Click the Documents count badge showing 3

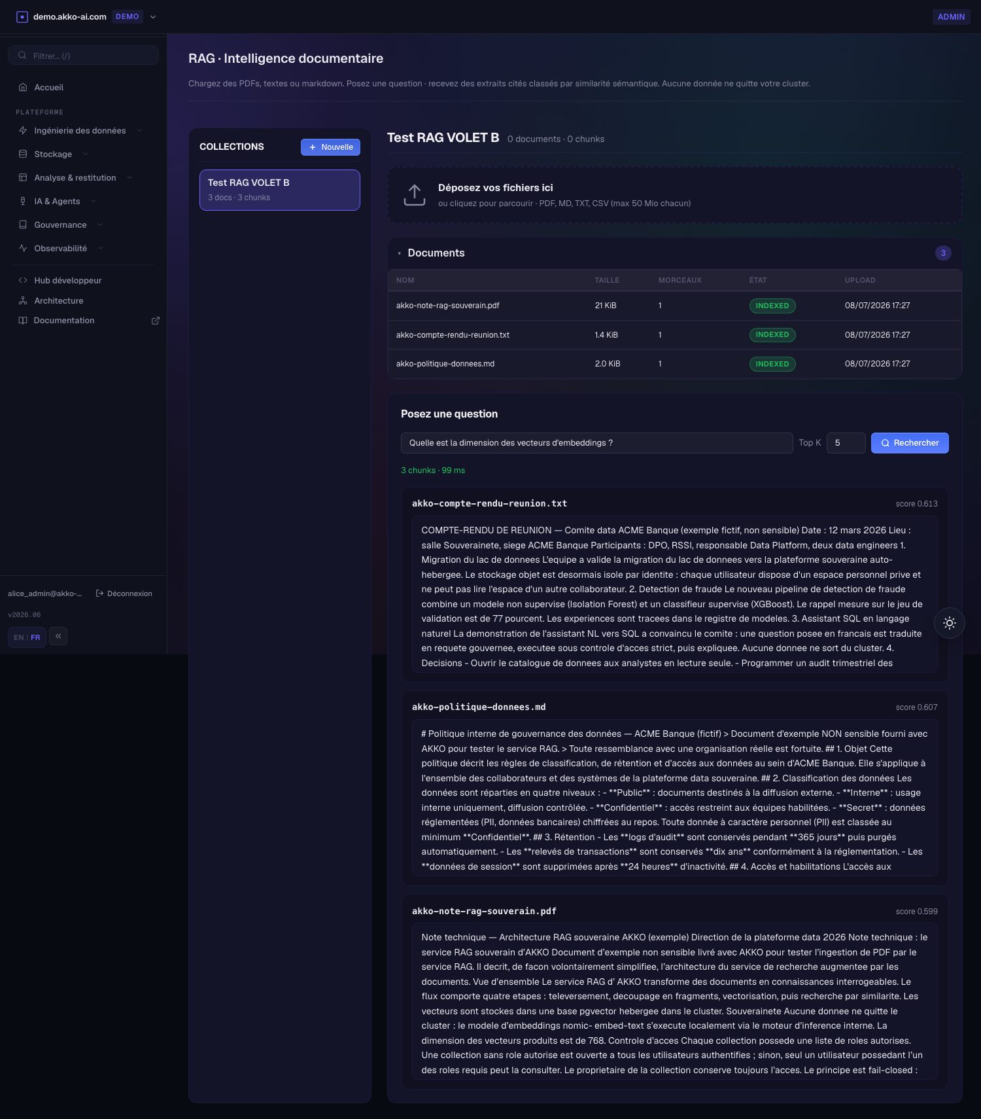click(x=943, y=253)
